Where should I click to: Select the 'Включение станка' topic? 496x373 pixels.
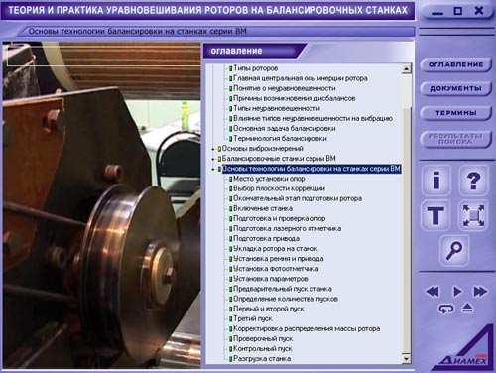[x=263, y=208]
